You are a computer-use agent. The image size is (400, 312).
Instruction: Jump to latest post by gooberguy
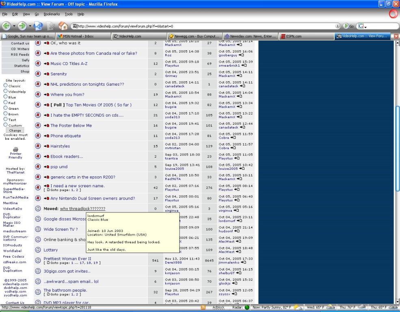241,55
